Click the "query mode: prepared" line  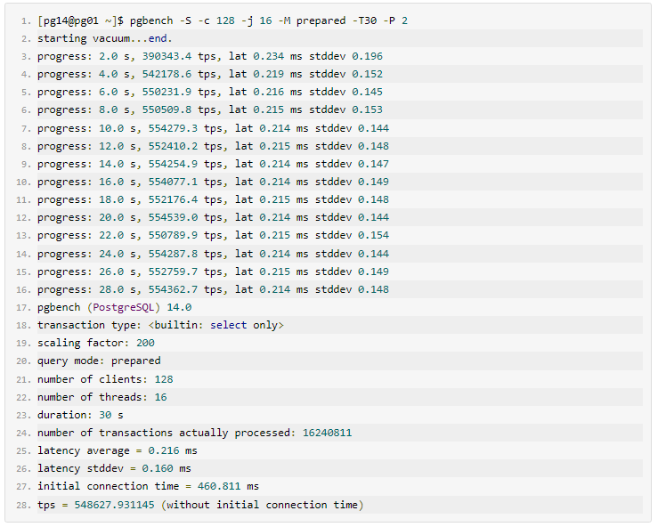(99, 361)
